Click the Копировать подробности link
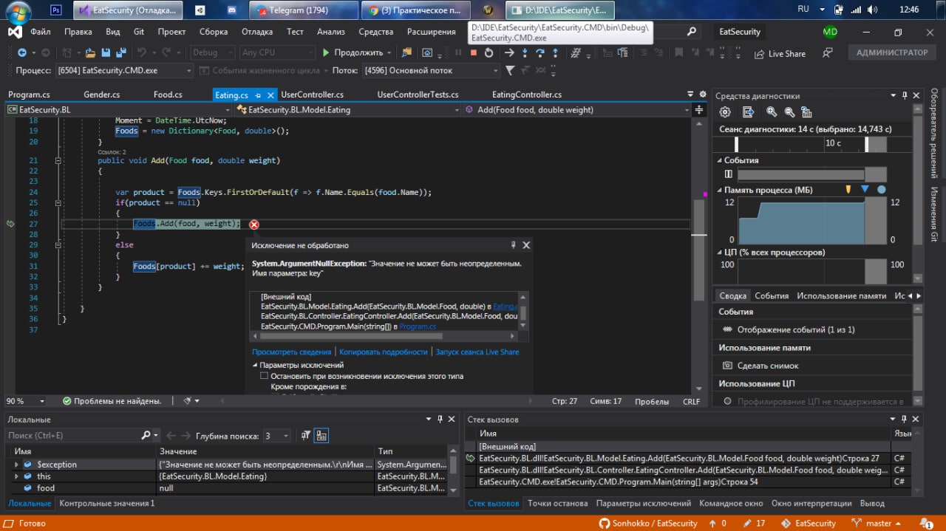The image size is (946, 531). pyautogui.click(x=383, y=352)
